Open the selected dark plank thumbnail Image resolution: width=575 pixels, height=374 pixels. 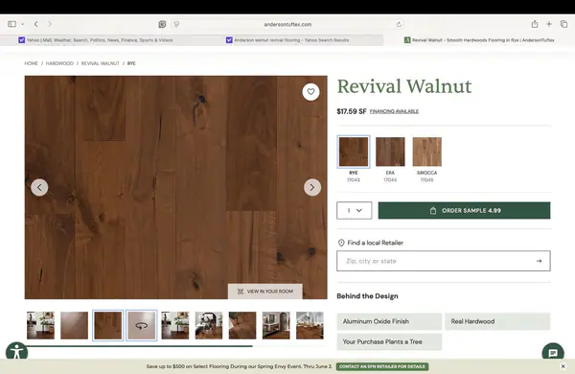point(107,325)
